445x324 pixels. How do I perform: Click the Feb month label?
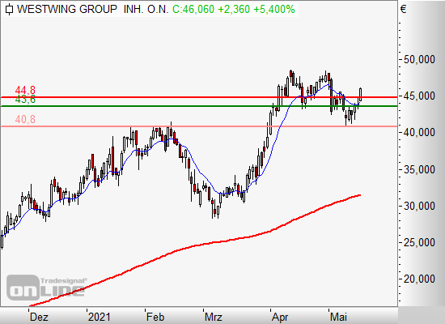[x=155, y=317]
